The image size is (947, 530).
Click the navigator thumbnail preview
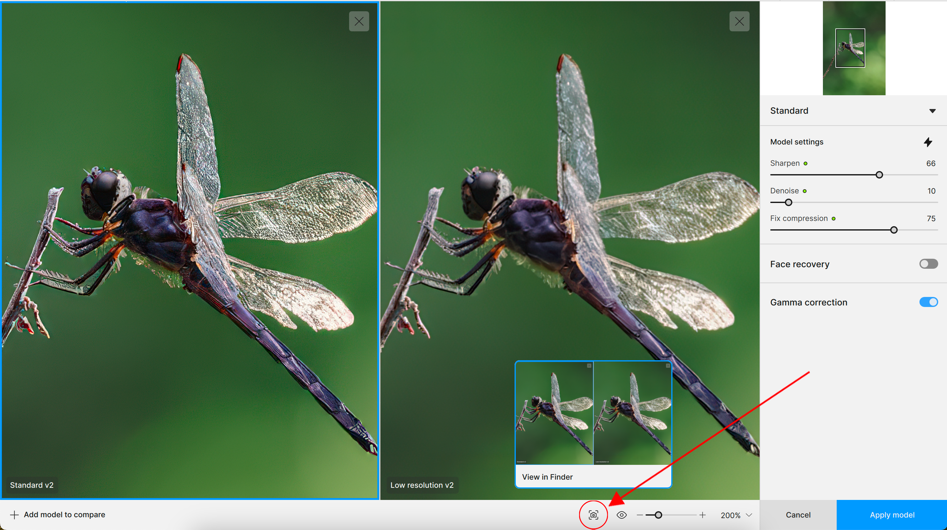[854, 48]
